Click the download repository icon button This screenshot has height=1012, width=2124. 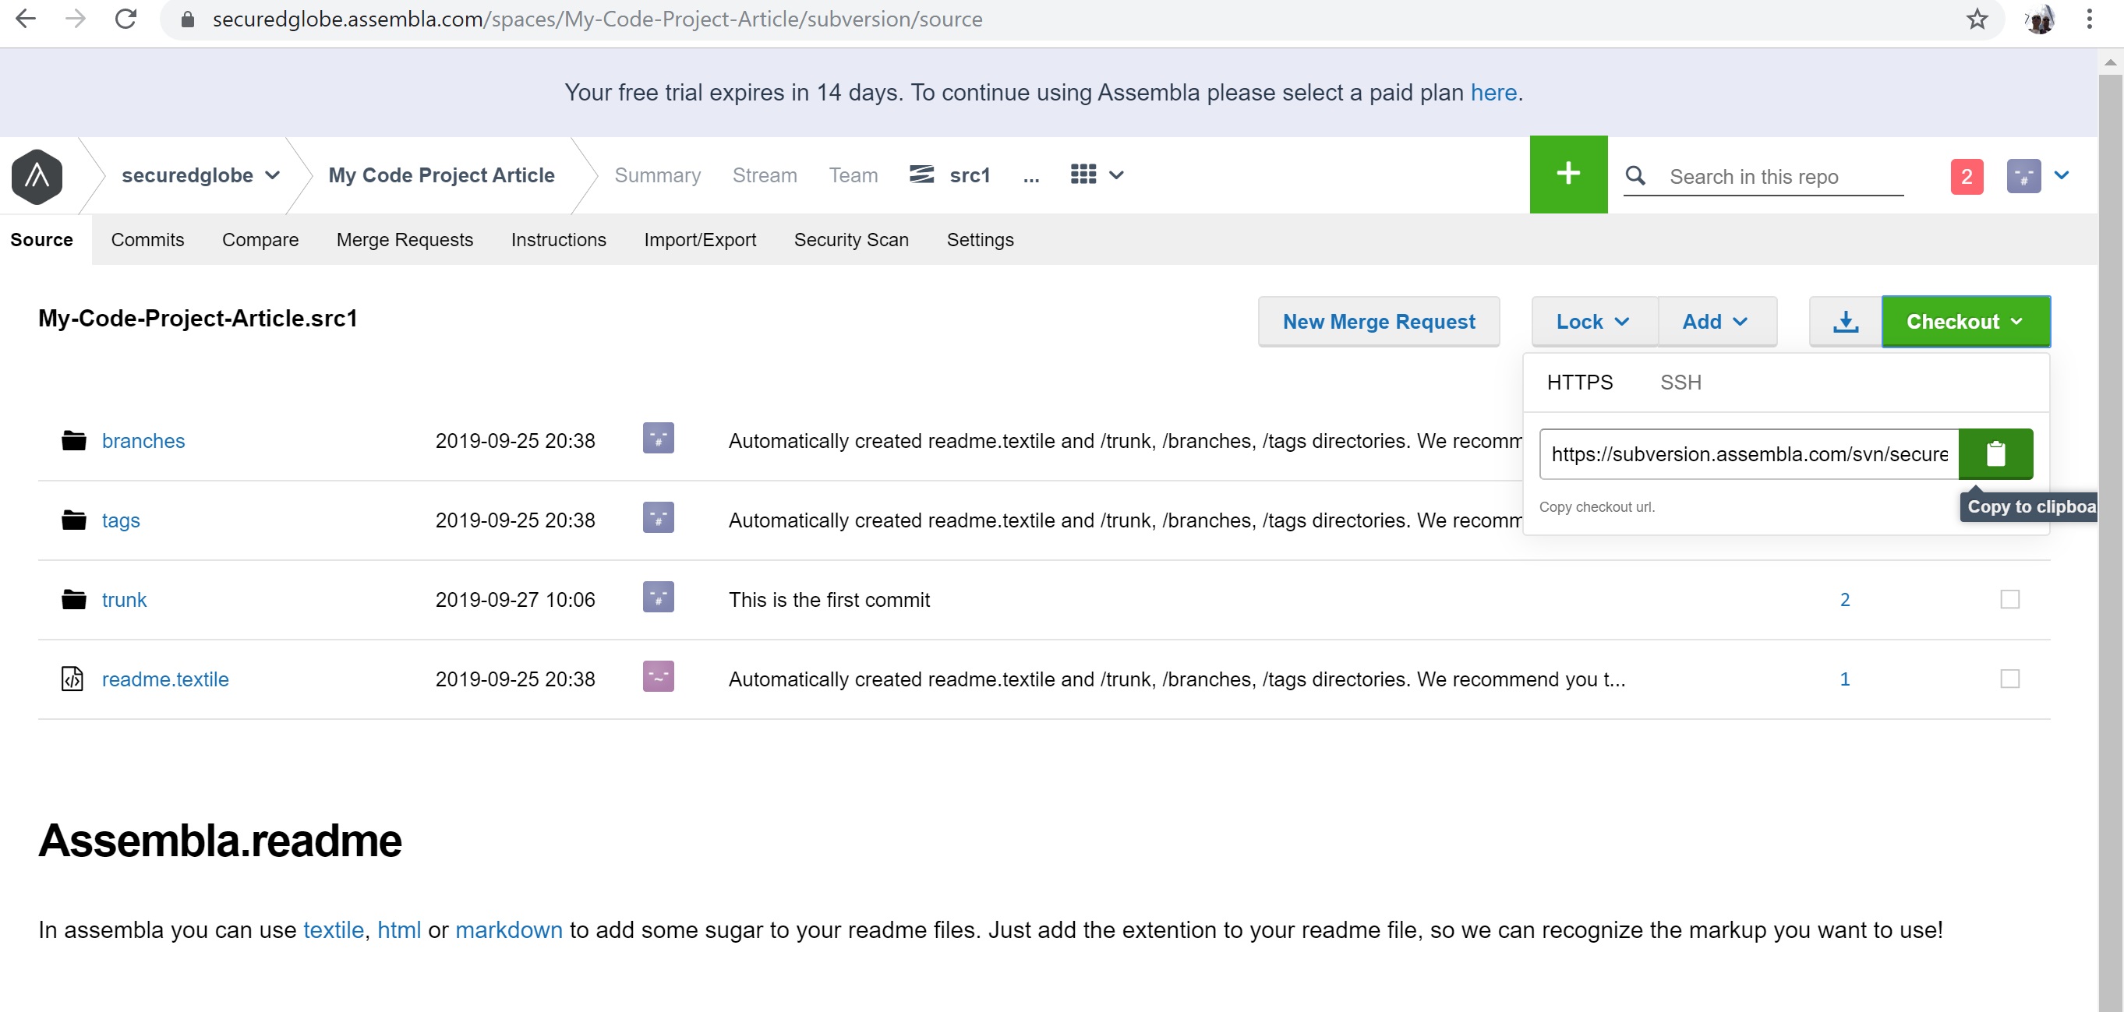pyautogui.click(x=1845, y=322)
